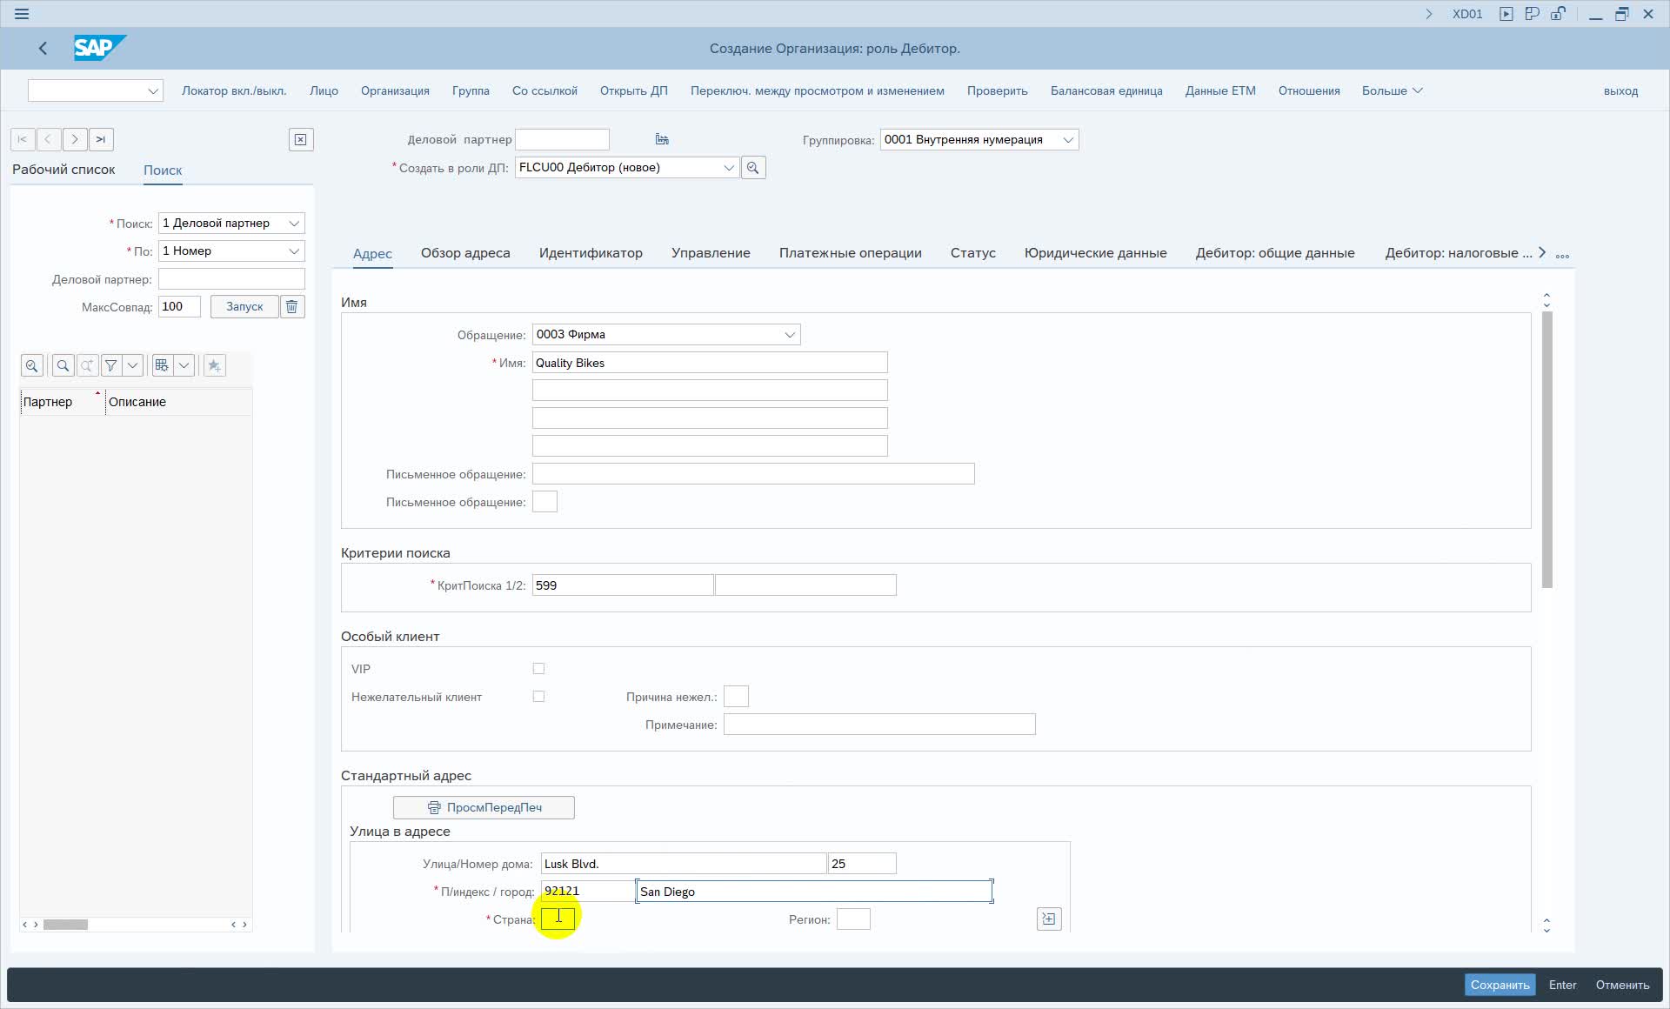Click the Балансовая единица toolbar button

coord(1106,90)
